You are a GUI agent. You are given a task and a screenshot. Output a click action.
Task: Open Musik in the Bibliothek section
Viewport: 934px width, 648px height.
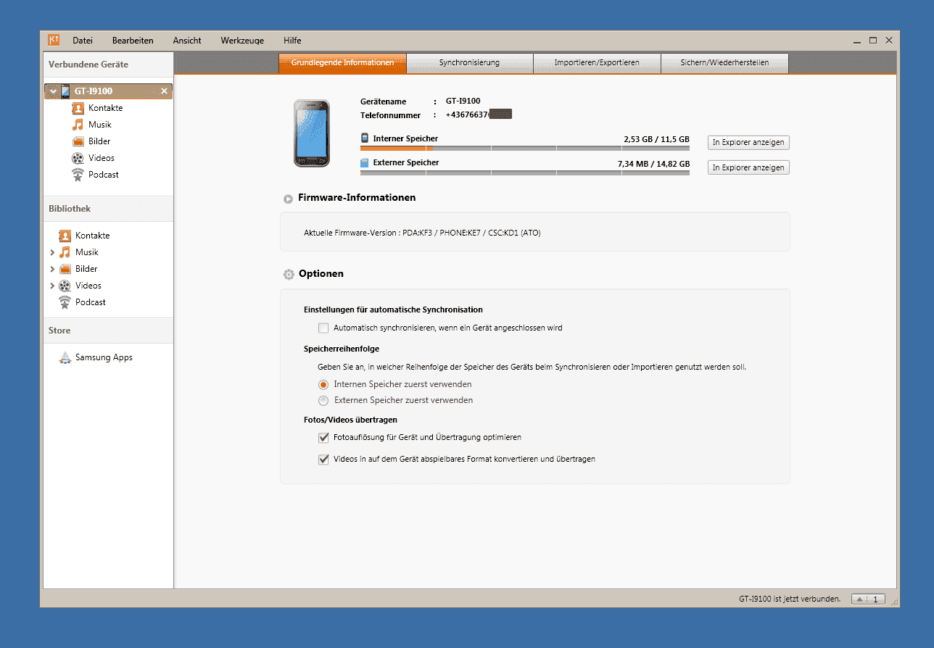click(x=79, y=252)
